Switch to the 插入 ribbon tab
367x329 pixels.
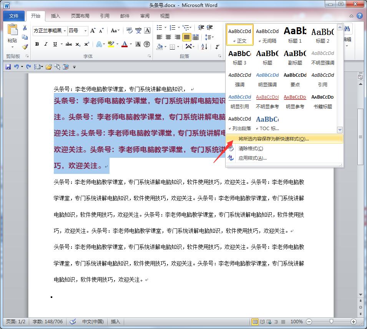55,16
